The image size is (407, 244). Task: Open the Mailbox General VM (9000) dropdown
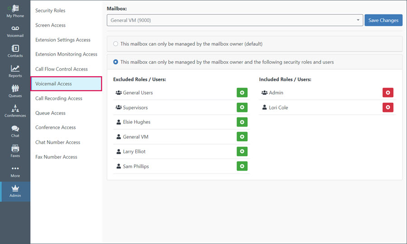(235, 20)
